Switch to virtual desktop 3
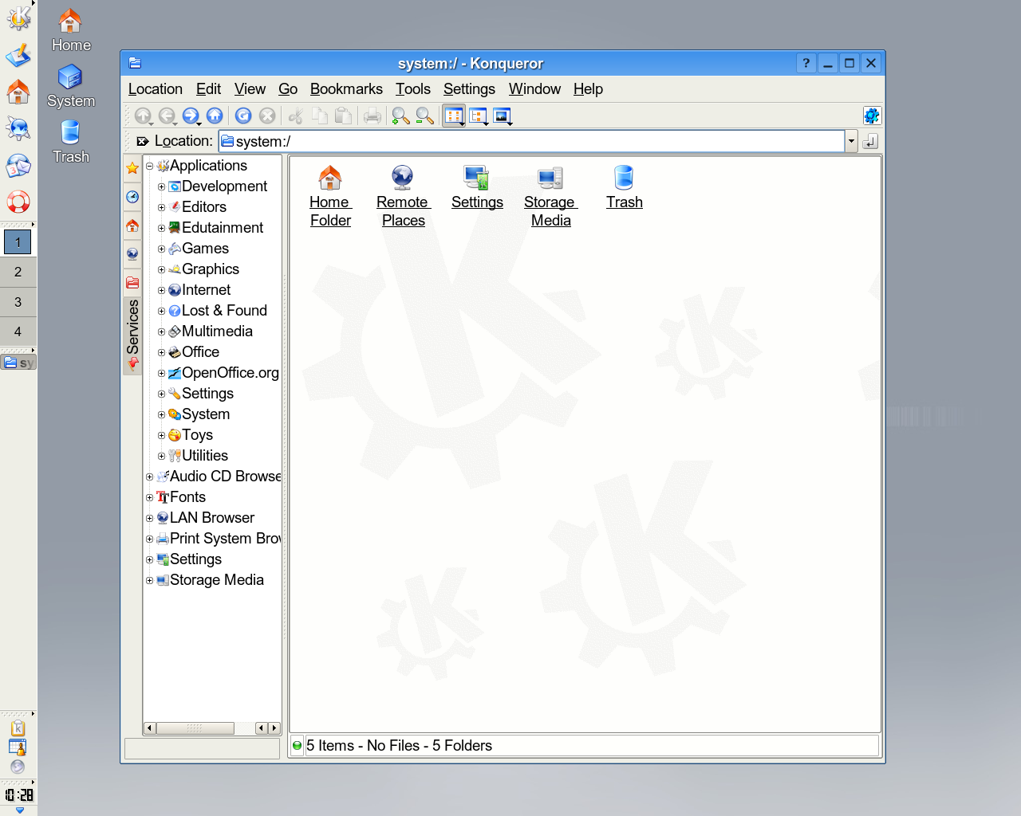This screenshot has width=1021, height=816. (x=18, y=302)
